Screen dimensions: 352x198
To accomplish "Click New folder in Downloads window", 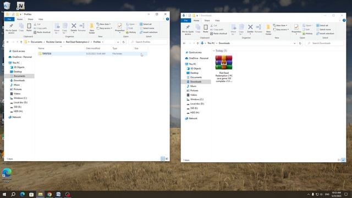I will (268, 30).
